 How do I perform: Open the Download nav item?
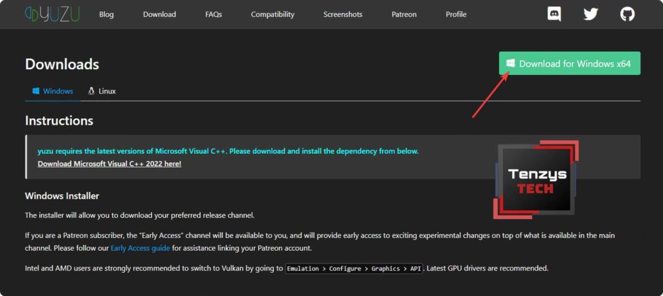point(159,14)
